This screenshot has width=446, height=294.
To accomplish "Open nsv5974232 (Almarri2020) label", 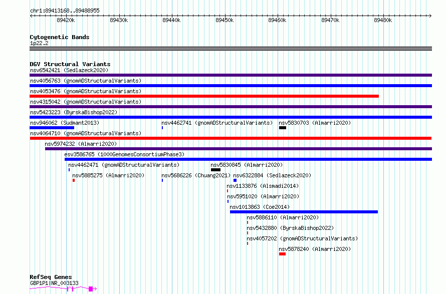I will [81, 144].
